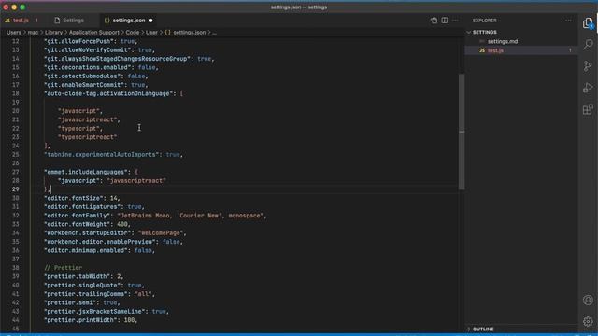Viewport: 598px width, 336px height.
Task: Click line number 18 in the gutter
Action: [x=15, y=93]
